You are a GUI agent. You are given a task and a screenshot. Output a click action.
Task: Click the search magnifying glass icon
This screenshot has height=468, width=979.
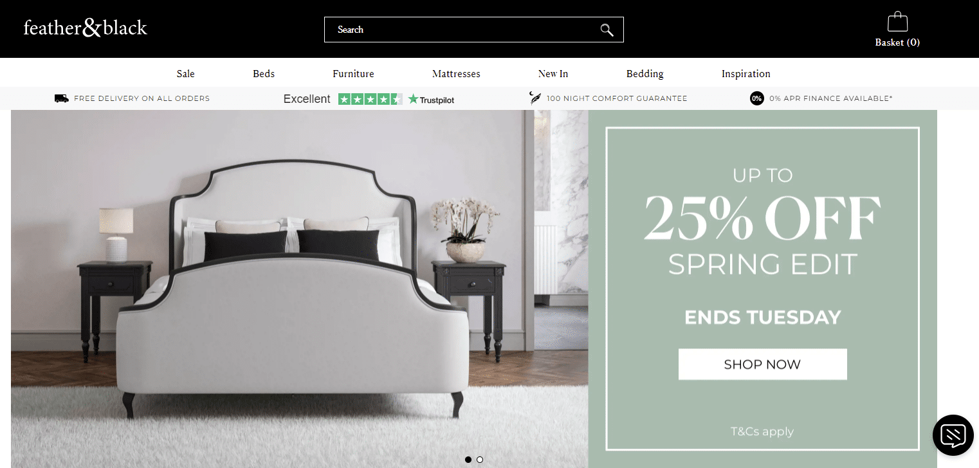(607, 30)
